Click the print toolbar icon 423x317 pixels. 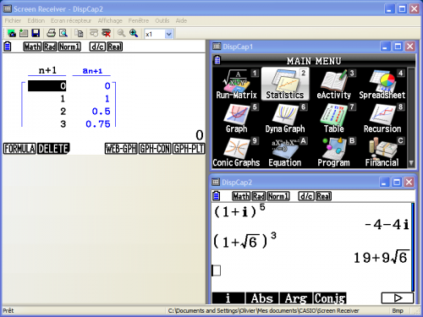(x=51, y=33)
